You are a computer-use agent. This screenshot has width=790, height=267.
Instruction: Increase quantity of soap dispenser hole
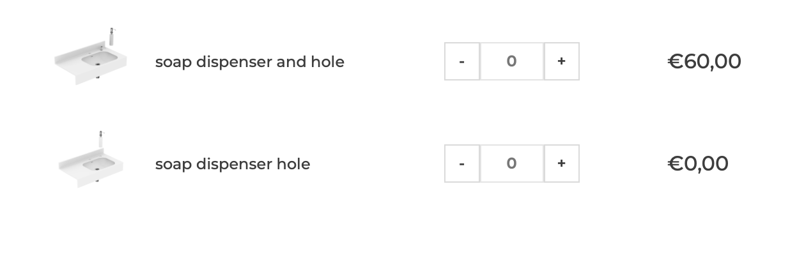pos(561,164)
